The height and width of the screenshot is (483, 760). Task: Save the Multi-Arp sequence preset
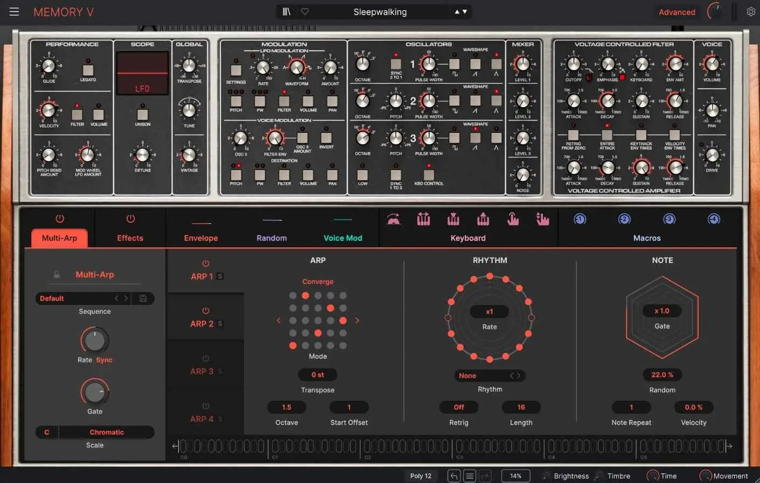point(143,298)
